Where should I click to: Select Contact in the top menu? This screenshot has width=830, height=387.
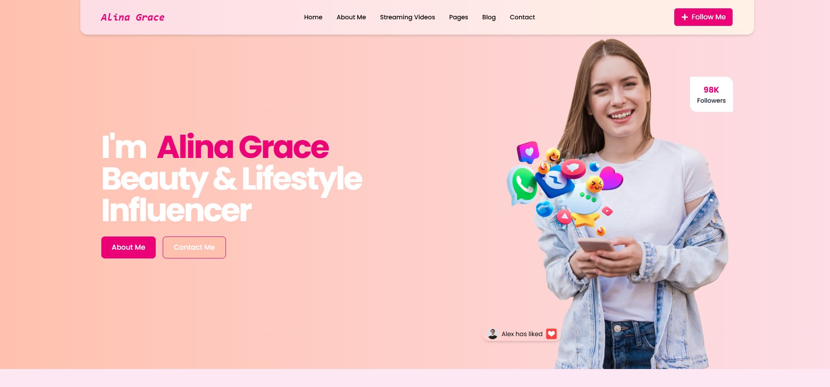522,17
